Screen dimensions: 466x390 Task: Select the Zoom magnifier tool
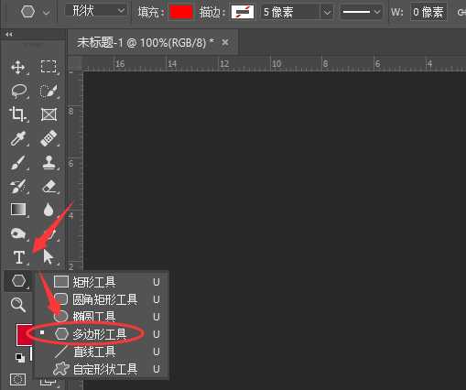tap(18, 305)
